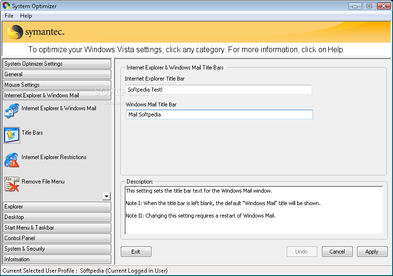
Task: Expand the Start Menu & Taskbar category
Action: [x=57, y=228]
